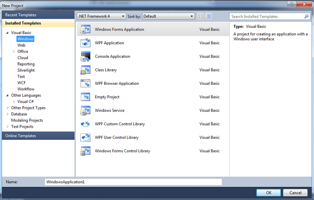This screenshot has height=200, width=314.
Task: Click the "WPF Browser Application" name
Action: 117,83
